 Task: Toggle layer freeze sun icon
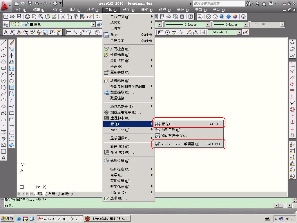[x=17, y=24]
